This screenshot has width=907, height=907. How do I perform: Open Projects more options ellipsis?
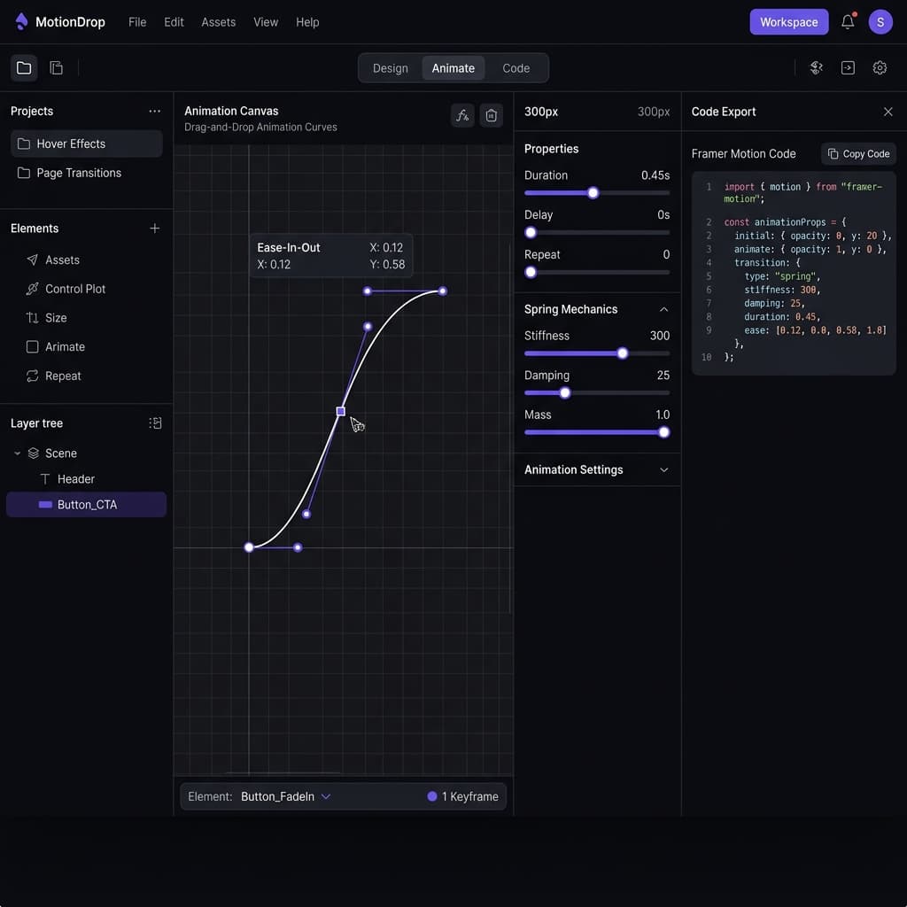[154, 111]
